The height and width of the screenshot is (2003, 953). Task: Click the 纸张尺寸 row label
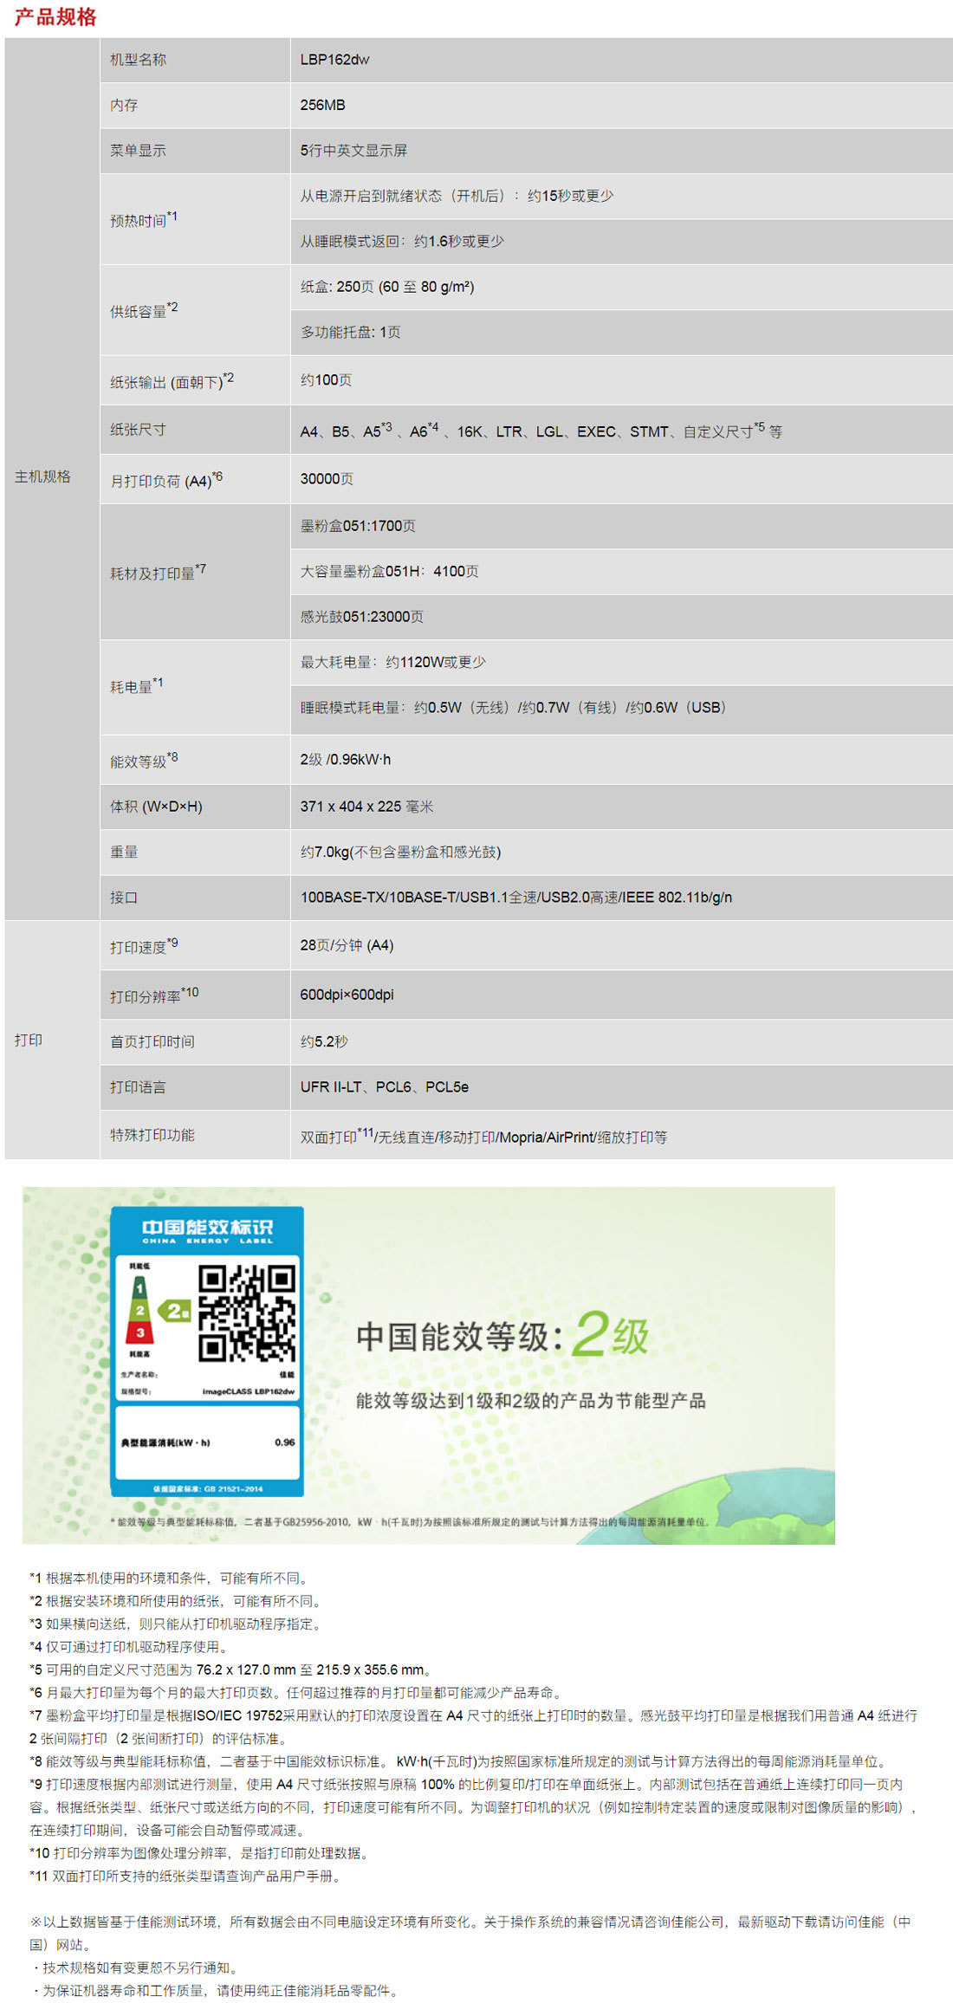click(x=138, y=429)
